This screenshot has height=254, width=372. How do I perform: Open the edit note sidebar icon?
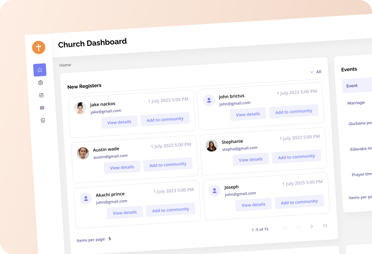click(41, 95)
